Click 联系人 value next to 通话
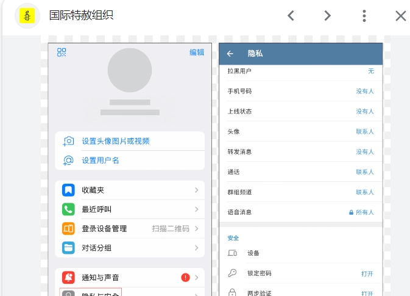This screenshot has height=296, width=410. click(365, 172)
